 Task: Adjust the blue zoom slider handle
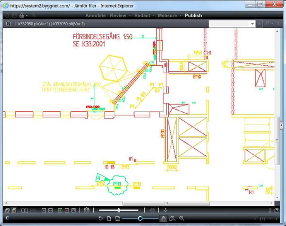[x=140, y=218]
